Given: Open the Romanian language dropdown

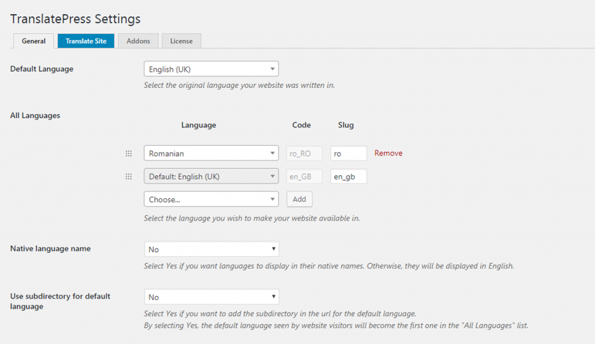Looking at the screenshot, I should point(212,153).
